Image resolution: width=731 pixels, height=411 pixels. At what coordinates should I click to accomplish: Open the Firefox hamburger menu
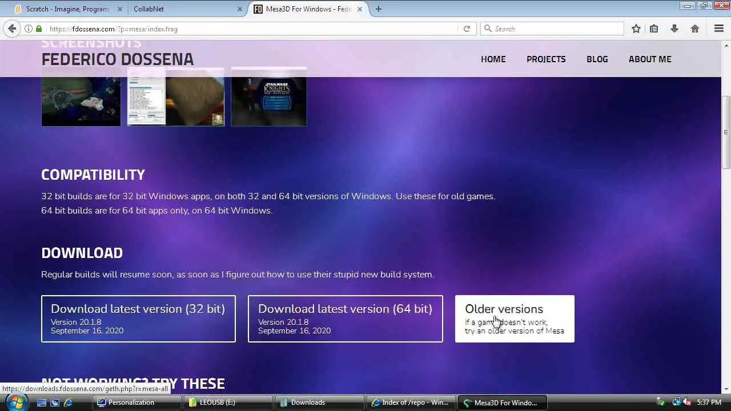click(x=719, y=29)
